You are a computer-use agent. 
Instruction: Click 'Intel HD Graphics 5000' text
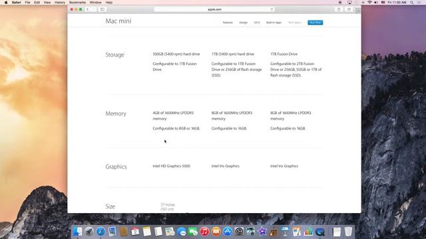tap(171, 166)
